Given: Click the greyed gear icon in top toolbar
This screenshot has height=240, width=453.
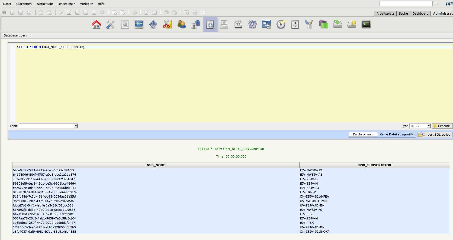Looking at the screenshot, I should [134, 12].
